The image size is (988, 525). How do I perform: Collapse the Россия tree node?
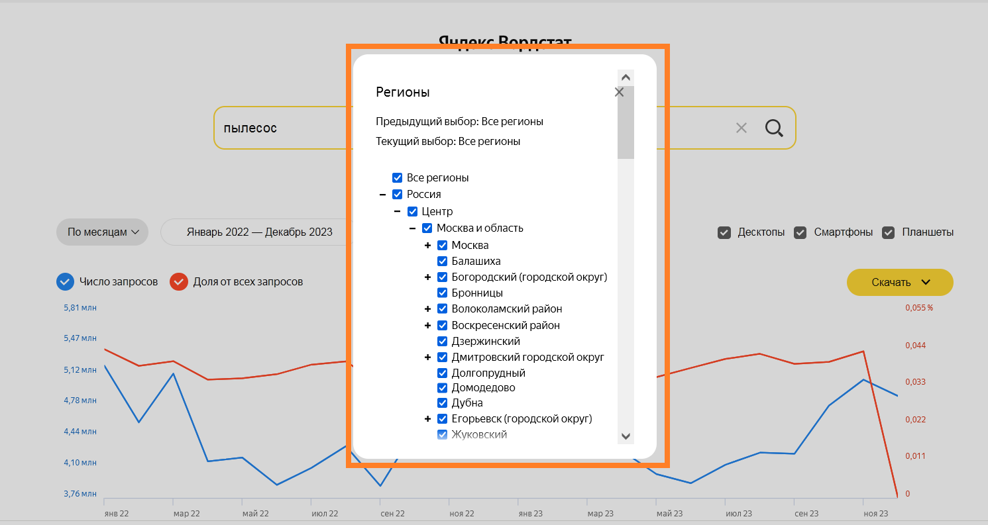point(382,195)
